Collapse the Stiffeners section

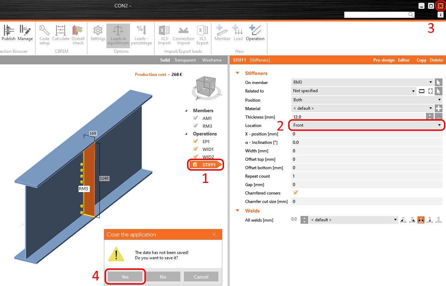[x=237, y=73]
